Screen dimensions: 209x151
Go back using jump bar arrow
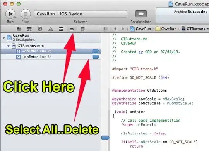[x=115, y=29]
